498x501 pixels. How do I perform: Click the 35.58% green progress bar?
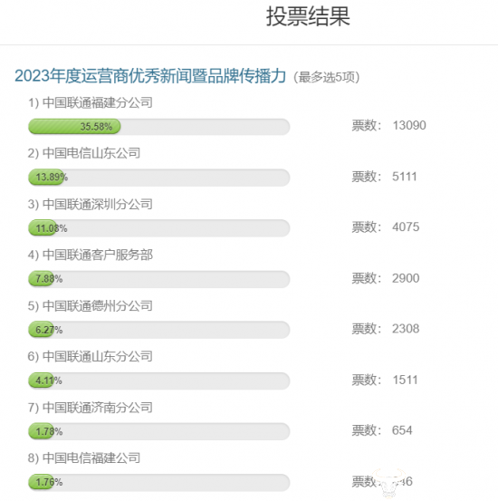(x=74, y=127)
